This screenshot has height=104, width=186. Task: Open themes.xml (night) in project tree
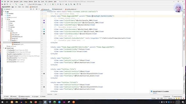pos(18,44)
